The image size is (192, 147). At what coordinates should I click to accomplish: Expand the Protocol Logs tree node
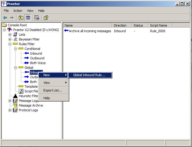10,110
